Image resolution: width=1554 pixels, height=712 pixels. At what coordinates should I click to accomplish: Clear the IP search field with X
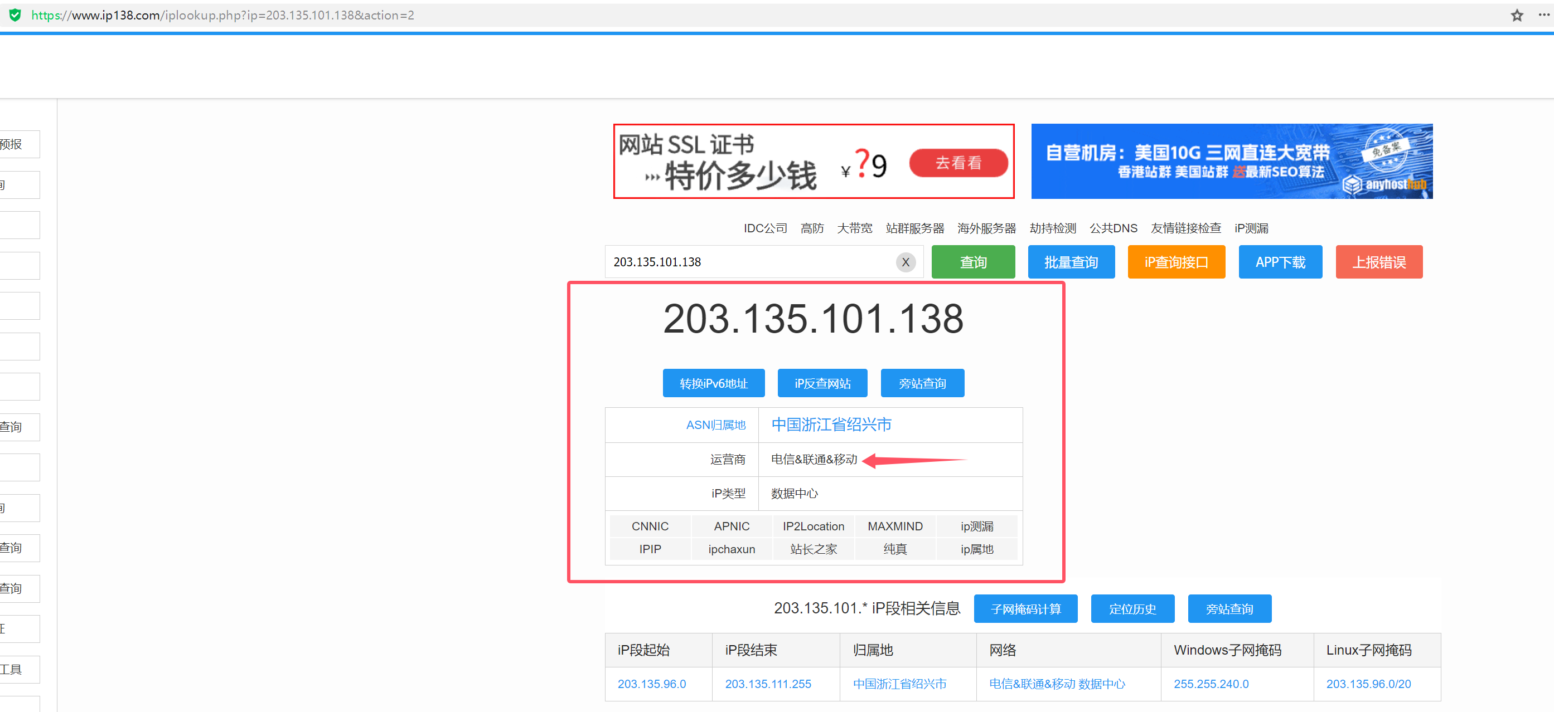click(x=905, y=262)
